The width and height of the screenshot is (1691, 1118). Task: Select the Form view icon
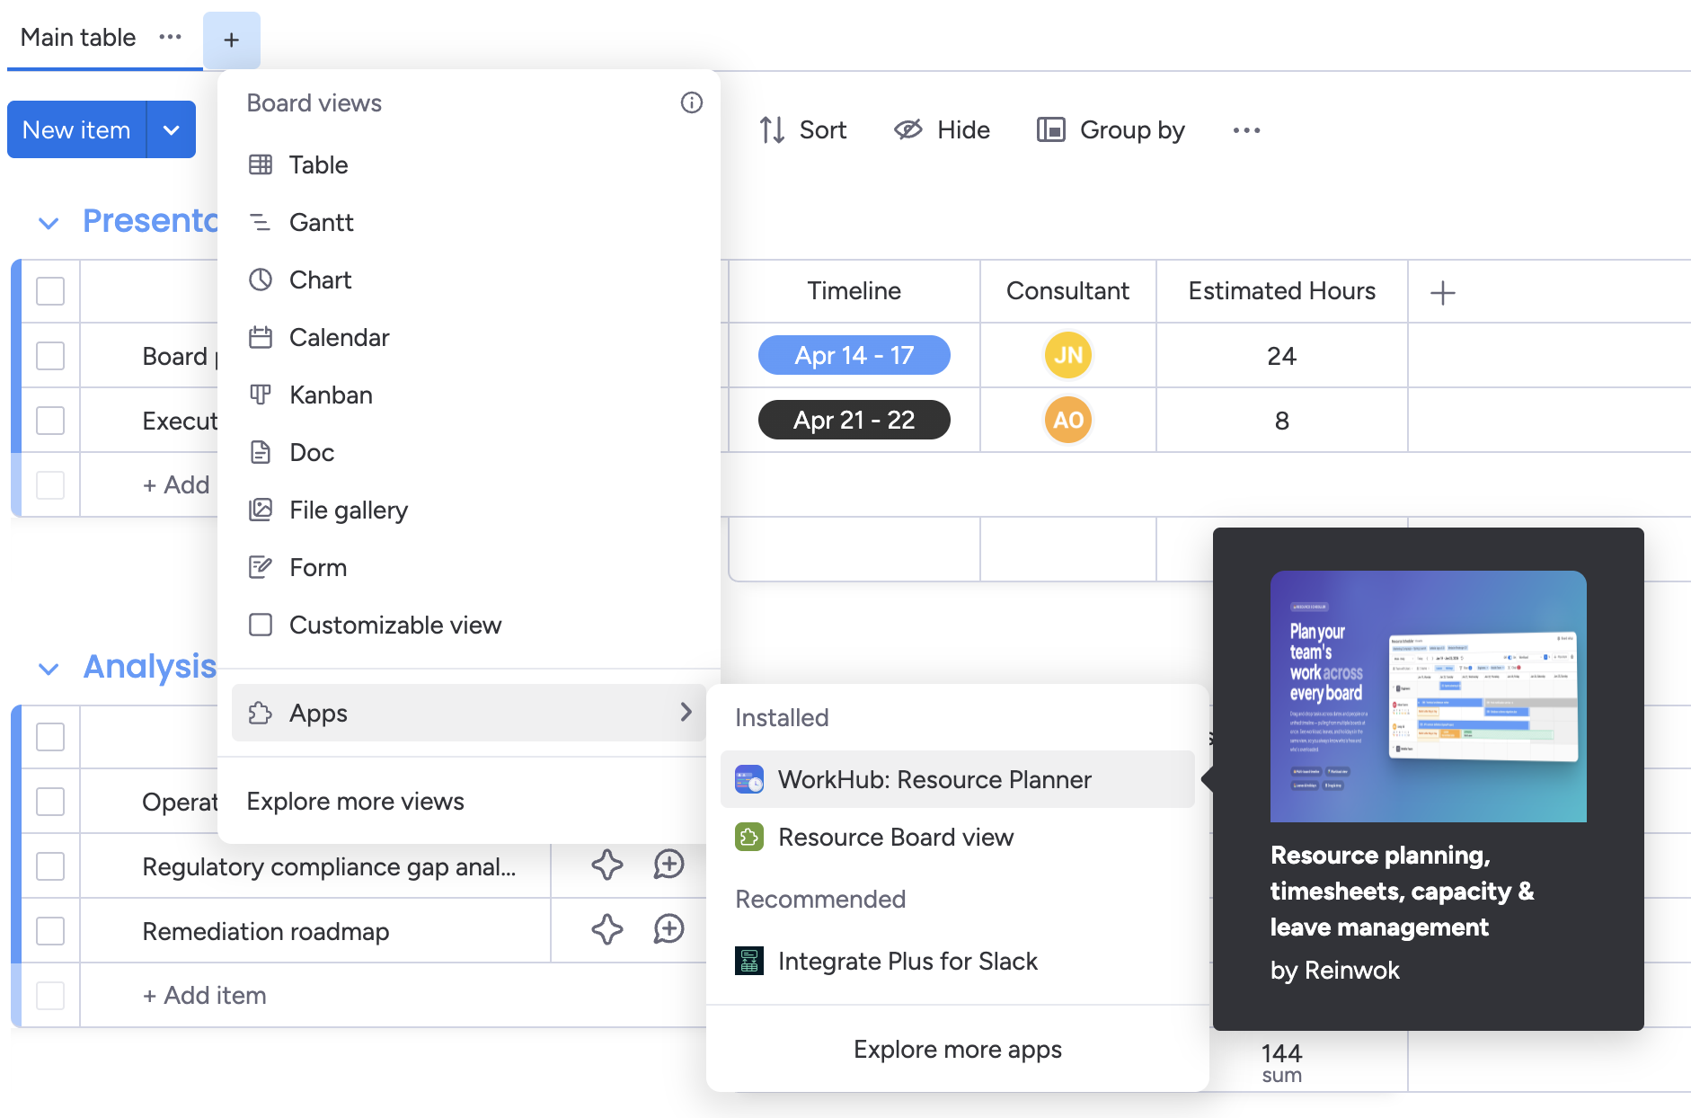(261, 567)
